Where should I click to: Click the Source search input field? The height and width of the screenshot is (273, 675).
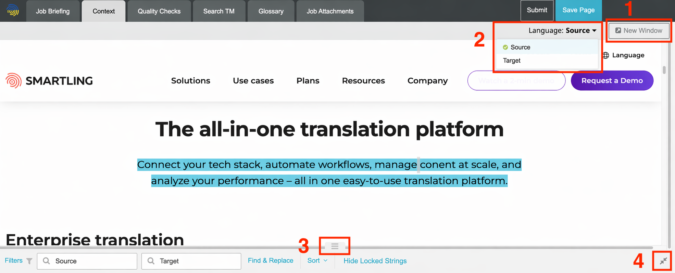[91, 261]
